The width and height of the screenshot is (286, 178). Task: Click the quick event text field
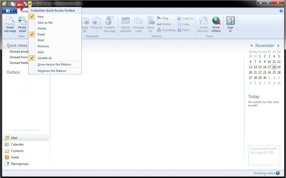click(x=264, y=155)
